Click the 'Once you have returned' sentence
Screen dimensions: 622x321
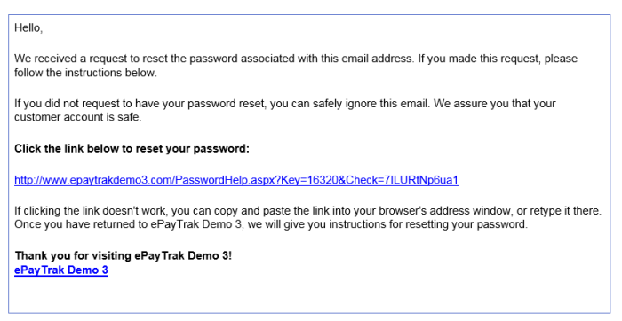[x=271, y=224]
